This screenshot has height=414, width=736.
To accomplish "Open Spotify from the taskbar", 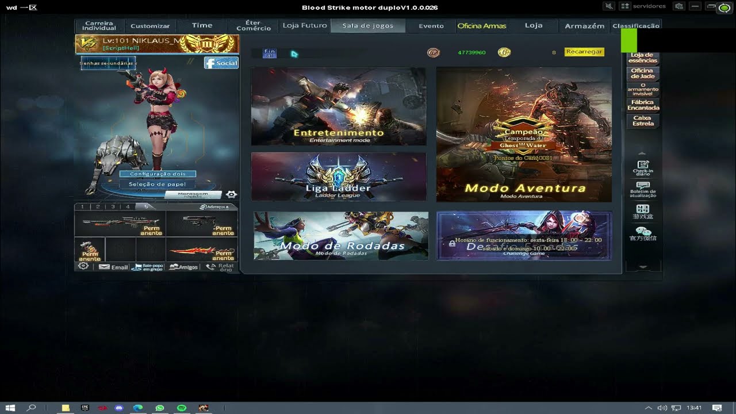I will pyautogui.click(x=182, y=408).
